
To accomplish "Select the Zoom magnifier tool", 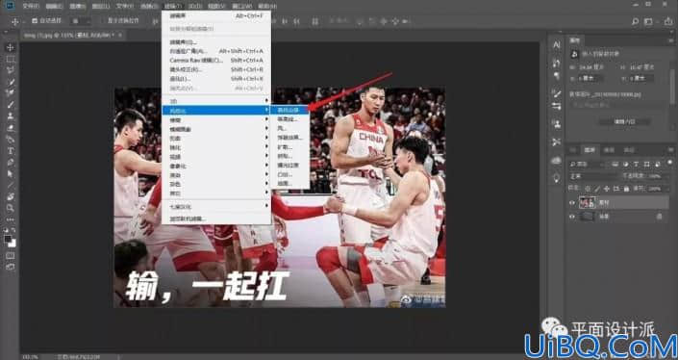I will coord(11,208).
